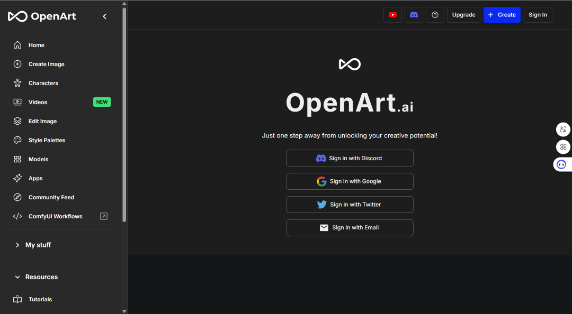The width and height of the screenshot is (572, 314).
Task: Click the sidebar scroll down arrow
Action: [124, 311]
